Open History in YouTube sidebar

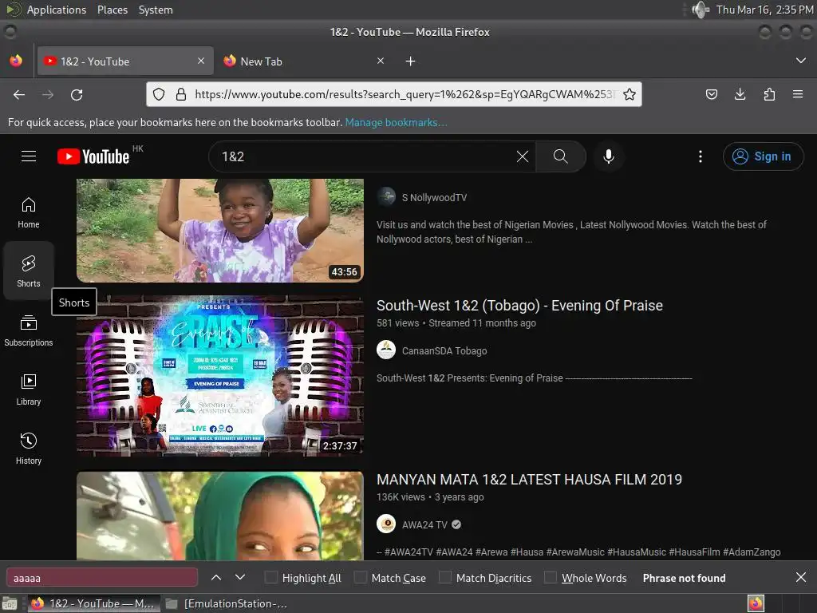coord(29,449)
